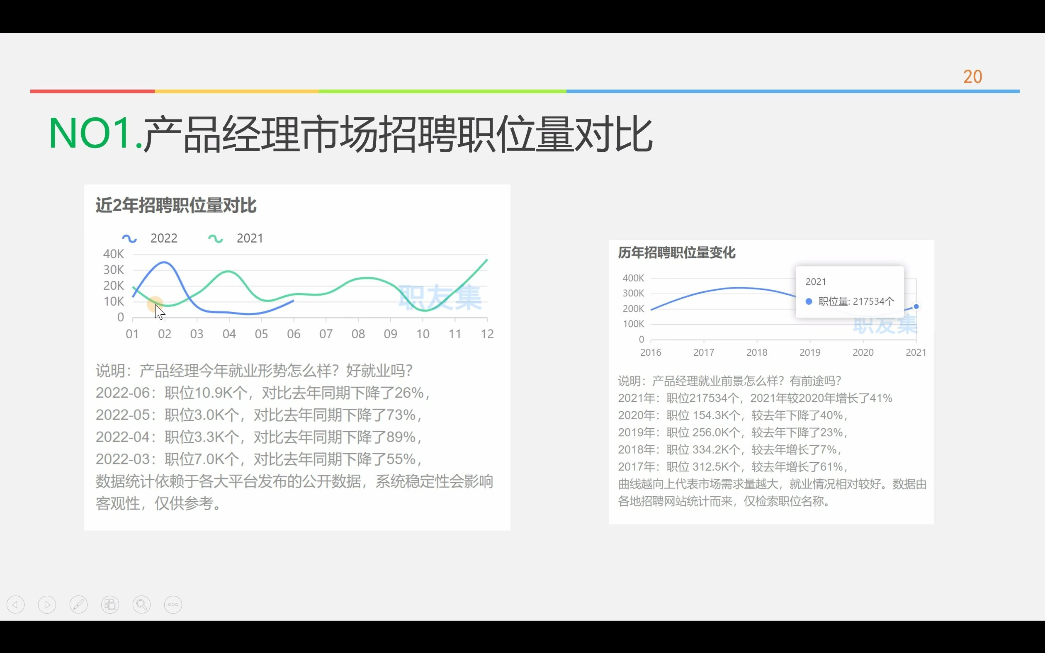Image resolution: width=1045 pixels, height=653 pixels.
Task: Click the 400K y-axis label
Action: pos(633,278)
